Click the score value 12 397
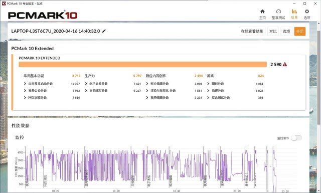 (75, 84)
